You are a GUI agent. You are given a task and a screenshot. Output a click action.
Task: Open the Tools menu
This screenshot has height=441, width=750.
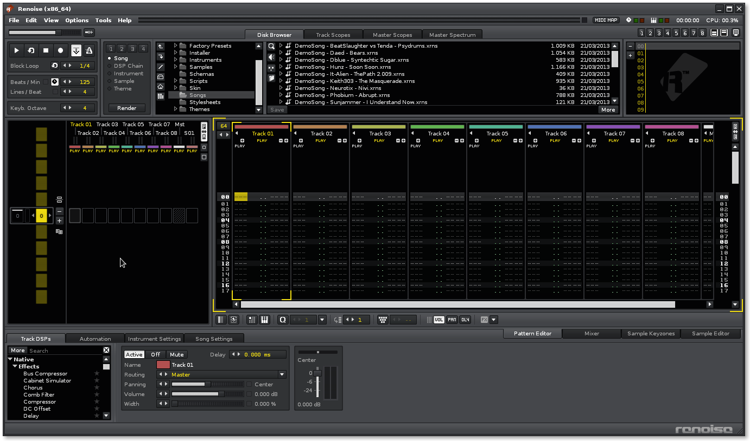pos(103,20)
